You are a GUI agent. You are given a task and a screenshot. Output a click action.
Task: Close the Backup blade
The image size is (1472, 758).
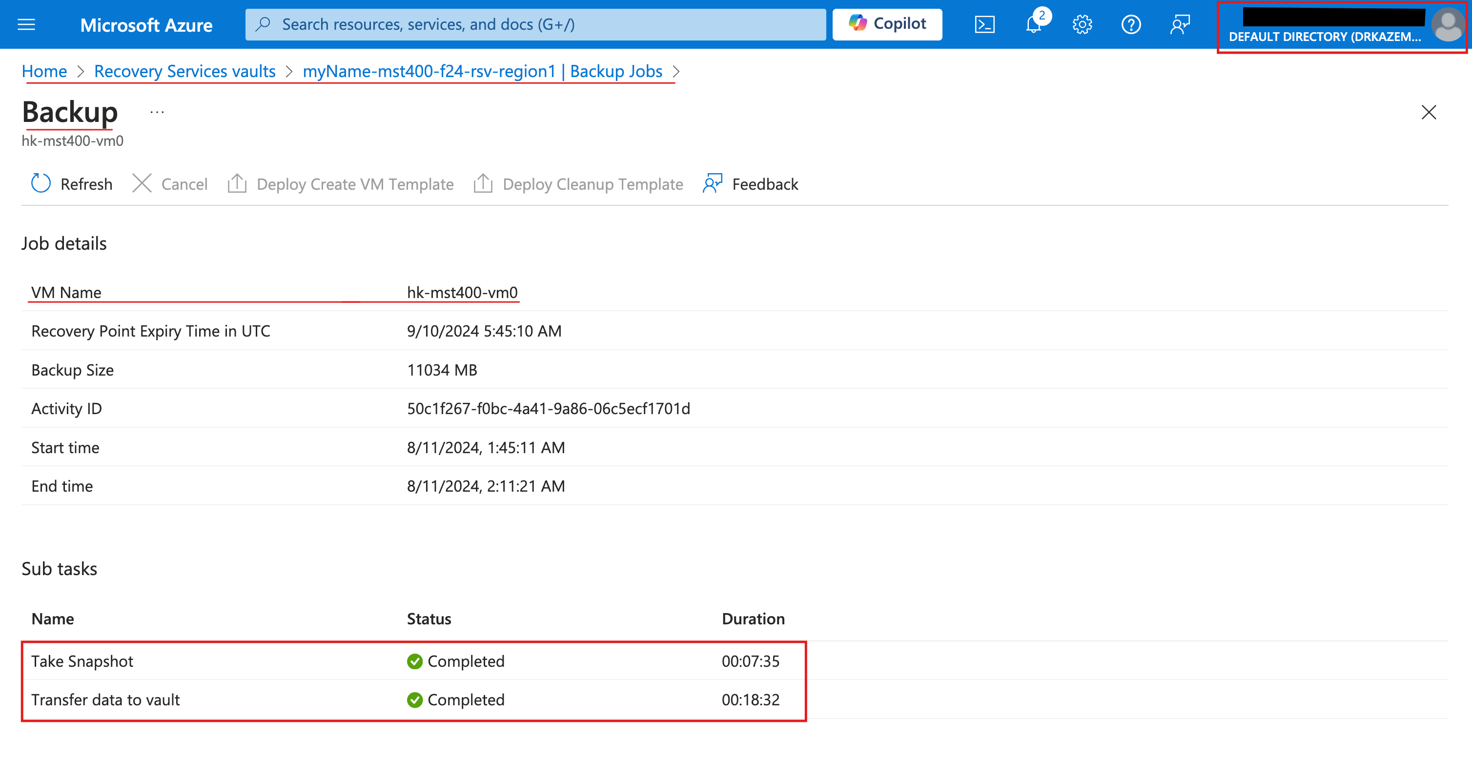point(1429,112)
